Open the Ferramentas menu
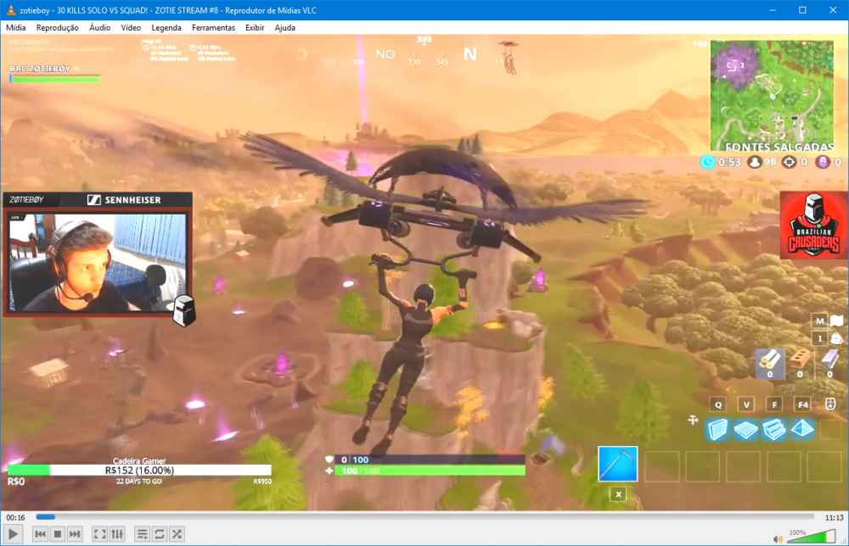This screenshot has width=849, height=546. (213, 28)
